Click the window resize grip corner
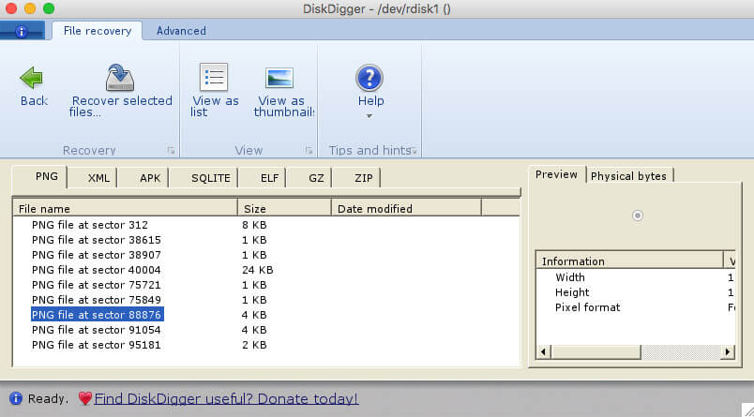 (746, 410)
